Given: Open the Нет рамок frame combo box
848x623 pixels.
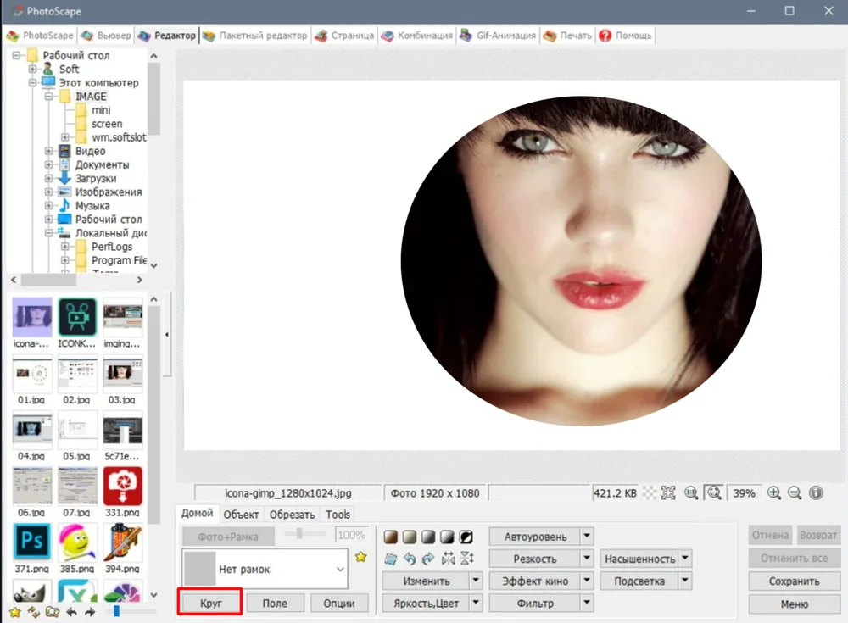Looking at the screenshot, I should coord(265,569).
